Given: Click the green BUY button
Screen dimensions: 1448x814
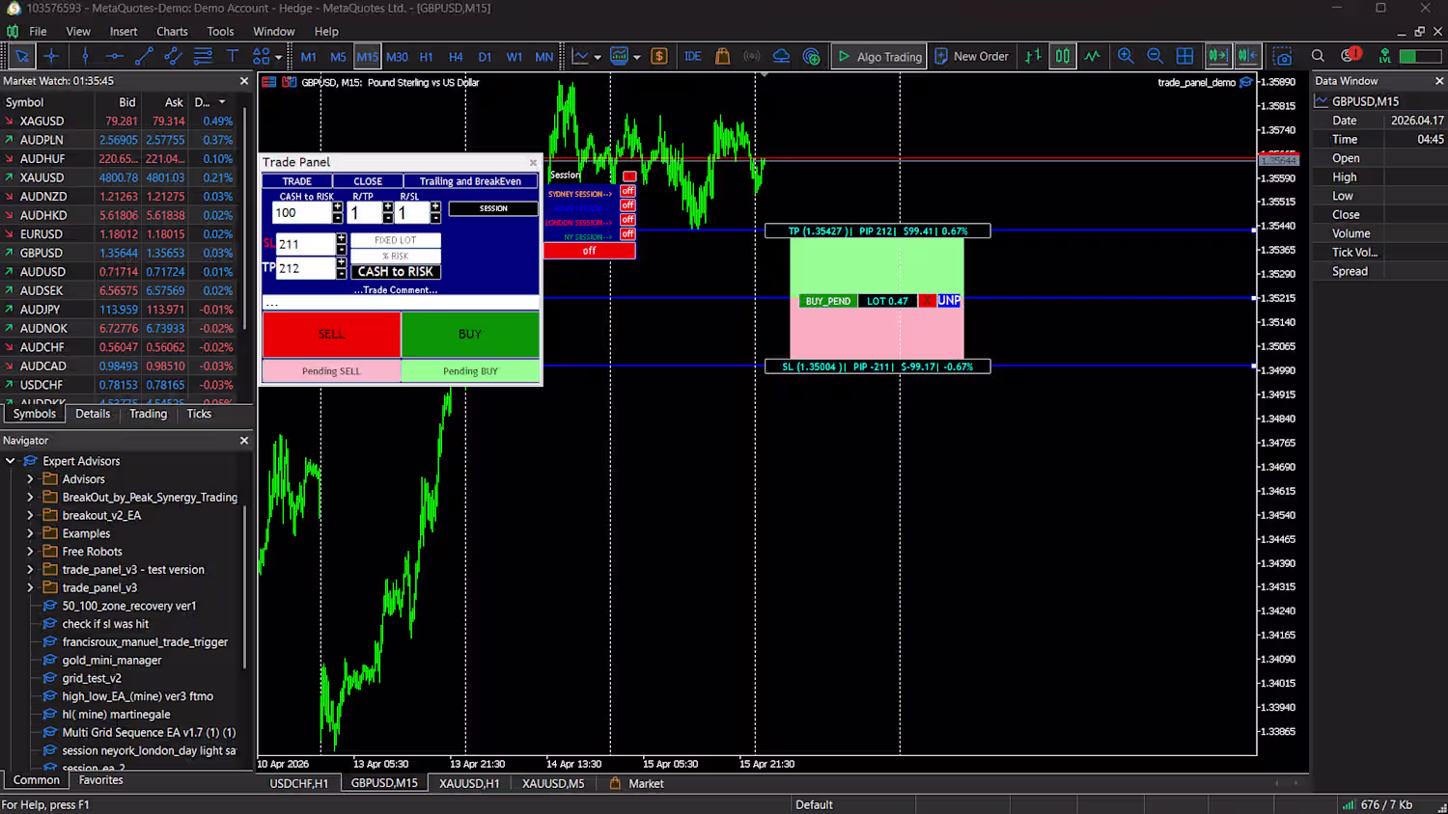Looking at the screenshot, I should [470, 335].
